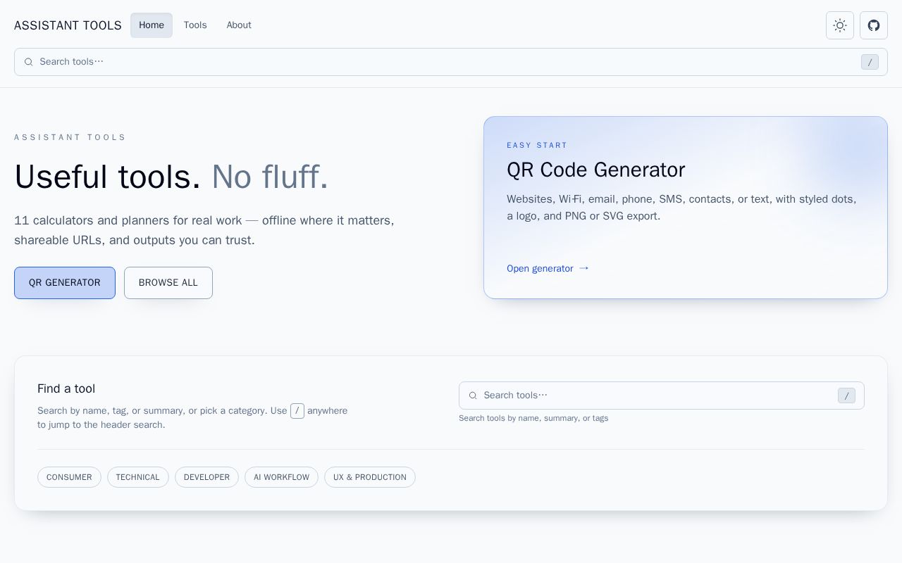Focus the Find a tool search field
The image size is (902, 563).
pos(662,396)
